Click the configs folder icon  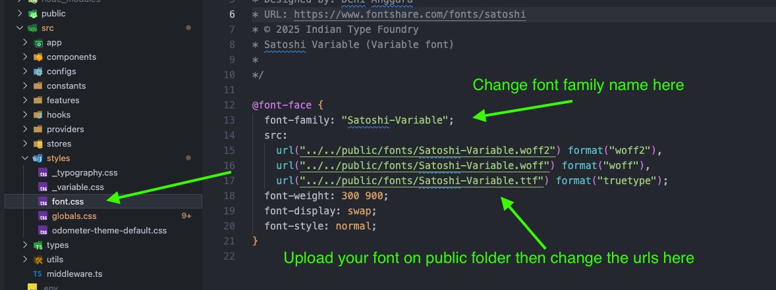[38, 72]
